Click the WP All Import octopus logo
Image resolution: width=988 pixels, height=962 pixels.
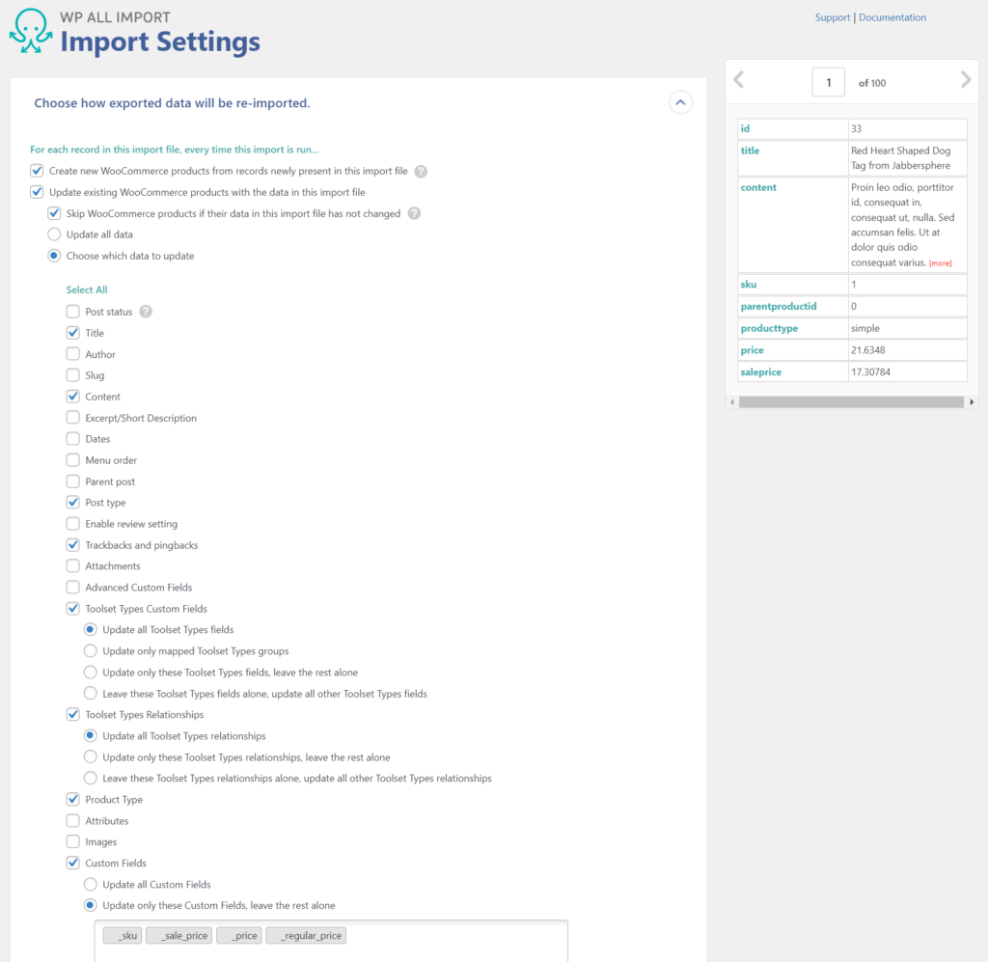(30, 31)
